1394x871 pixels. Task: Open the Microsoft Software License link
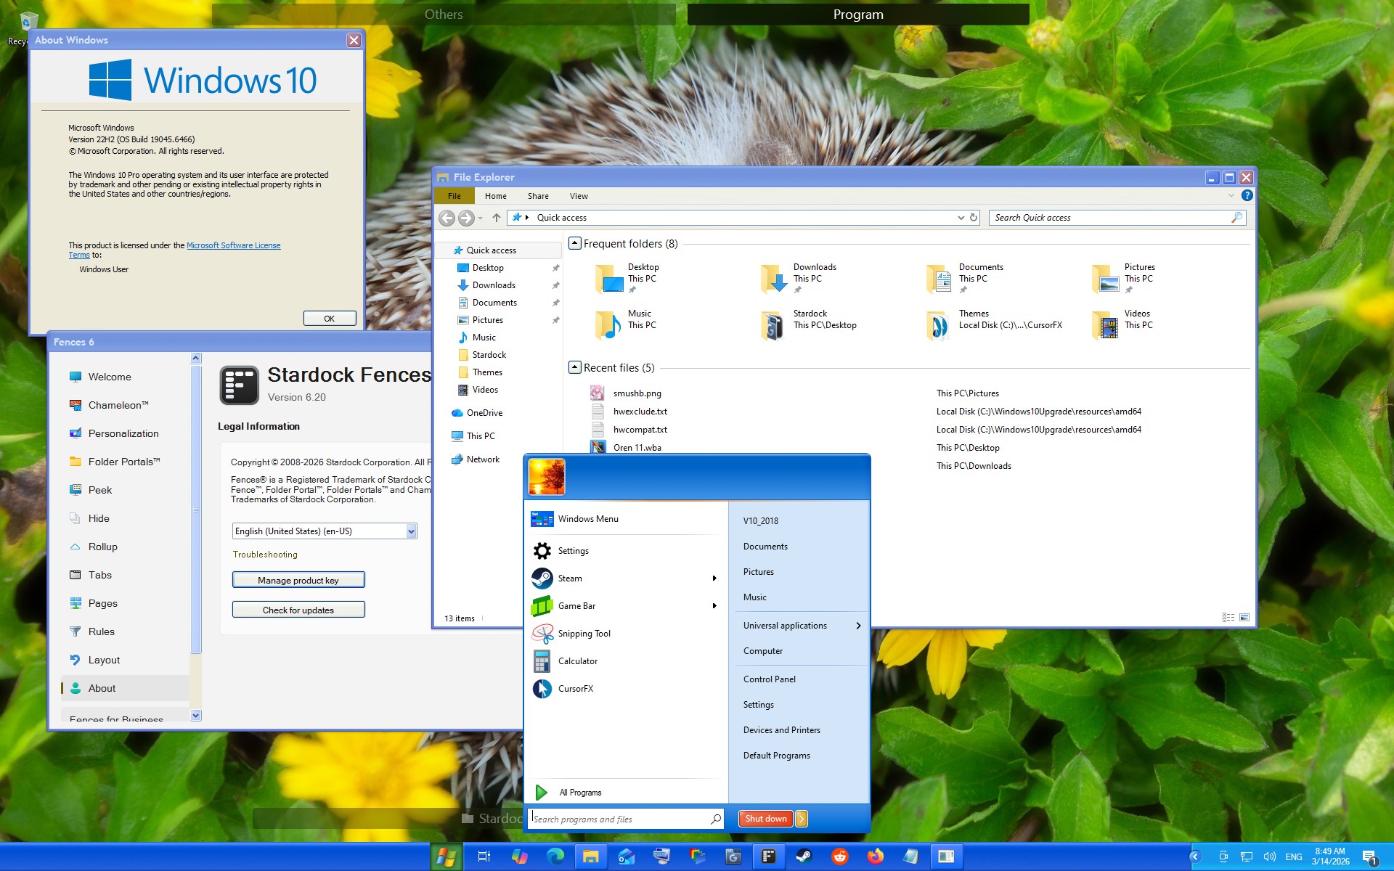pyautogui.click(x=233, y=245)
